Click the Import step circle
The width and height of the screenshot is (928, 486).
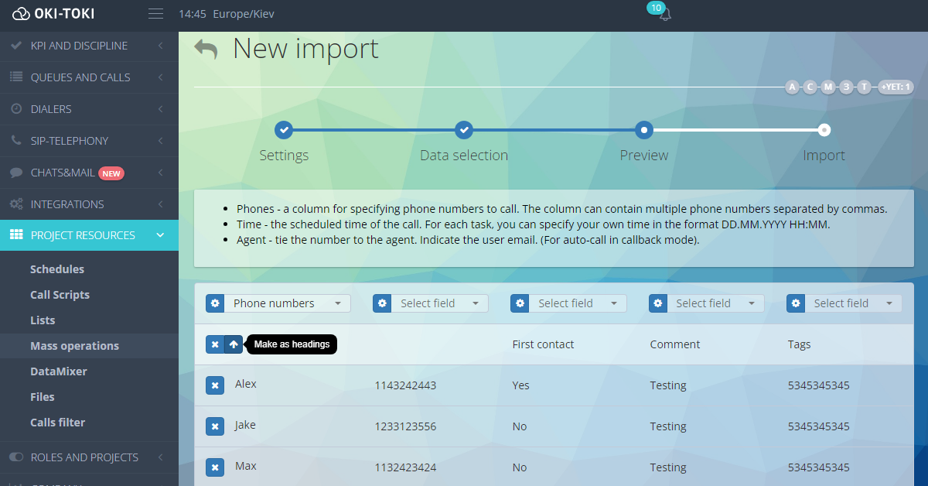tap(824, 130)
